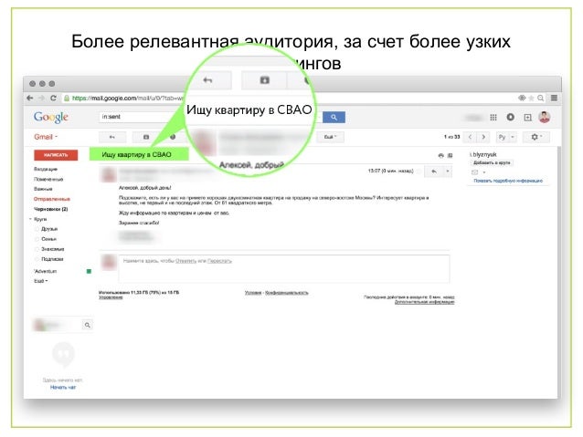583x437 pixels.
Task: Click the mail.google.com address bar
Action: tap(126, 98)
